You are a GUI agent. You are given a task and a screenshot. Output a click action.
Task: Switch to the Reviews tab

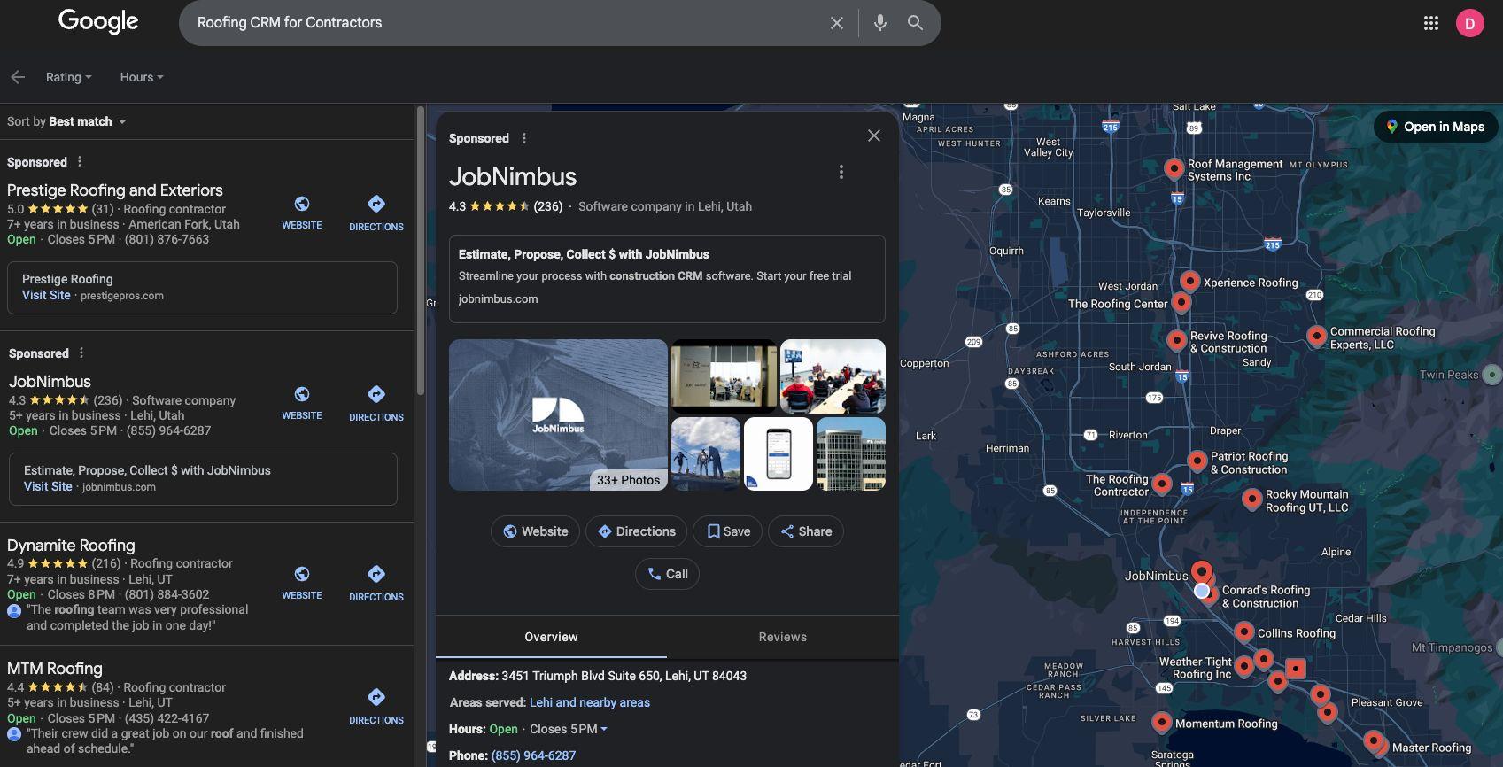coord(783,637)
